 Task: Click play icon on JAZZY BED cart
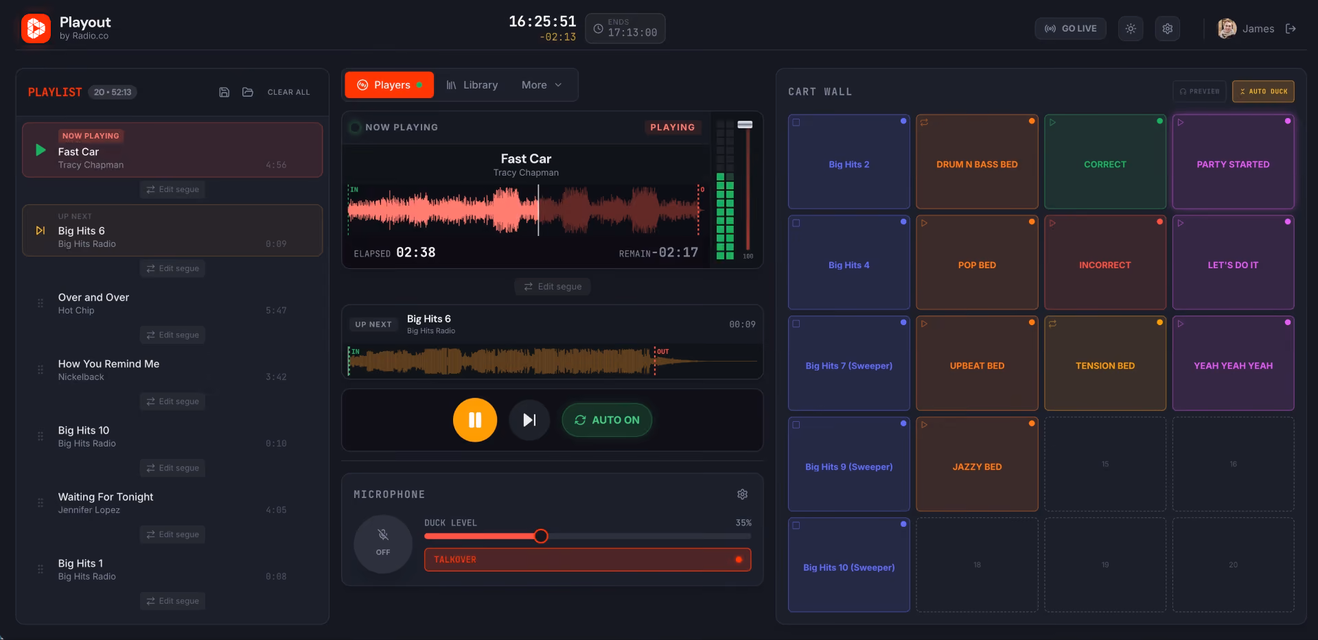point(924,425)
